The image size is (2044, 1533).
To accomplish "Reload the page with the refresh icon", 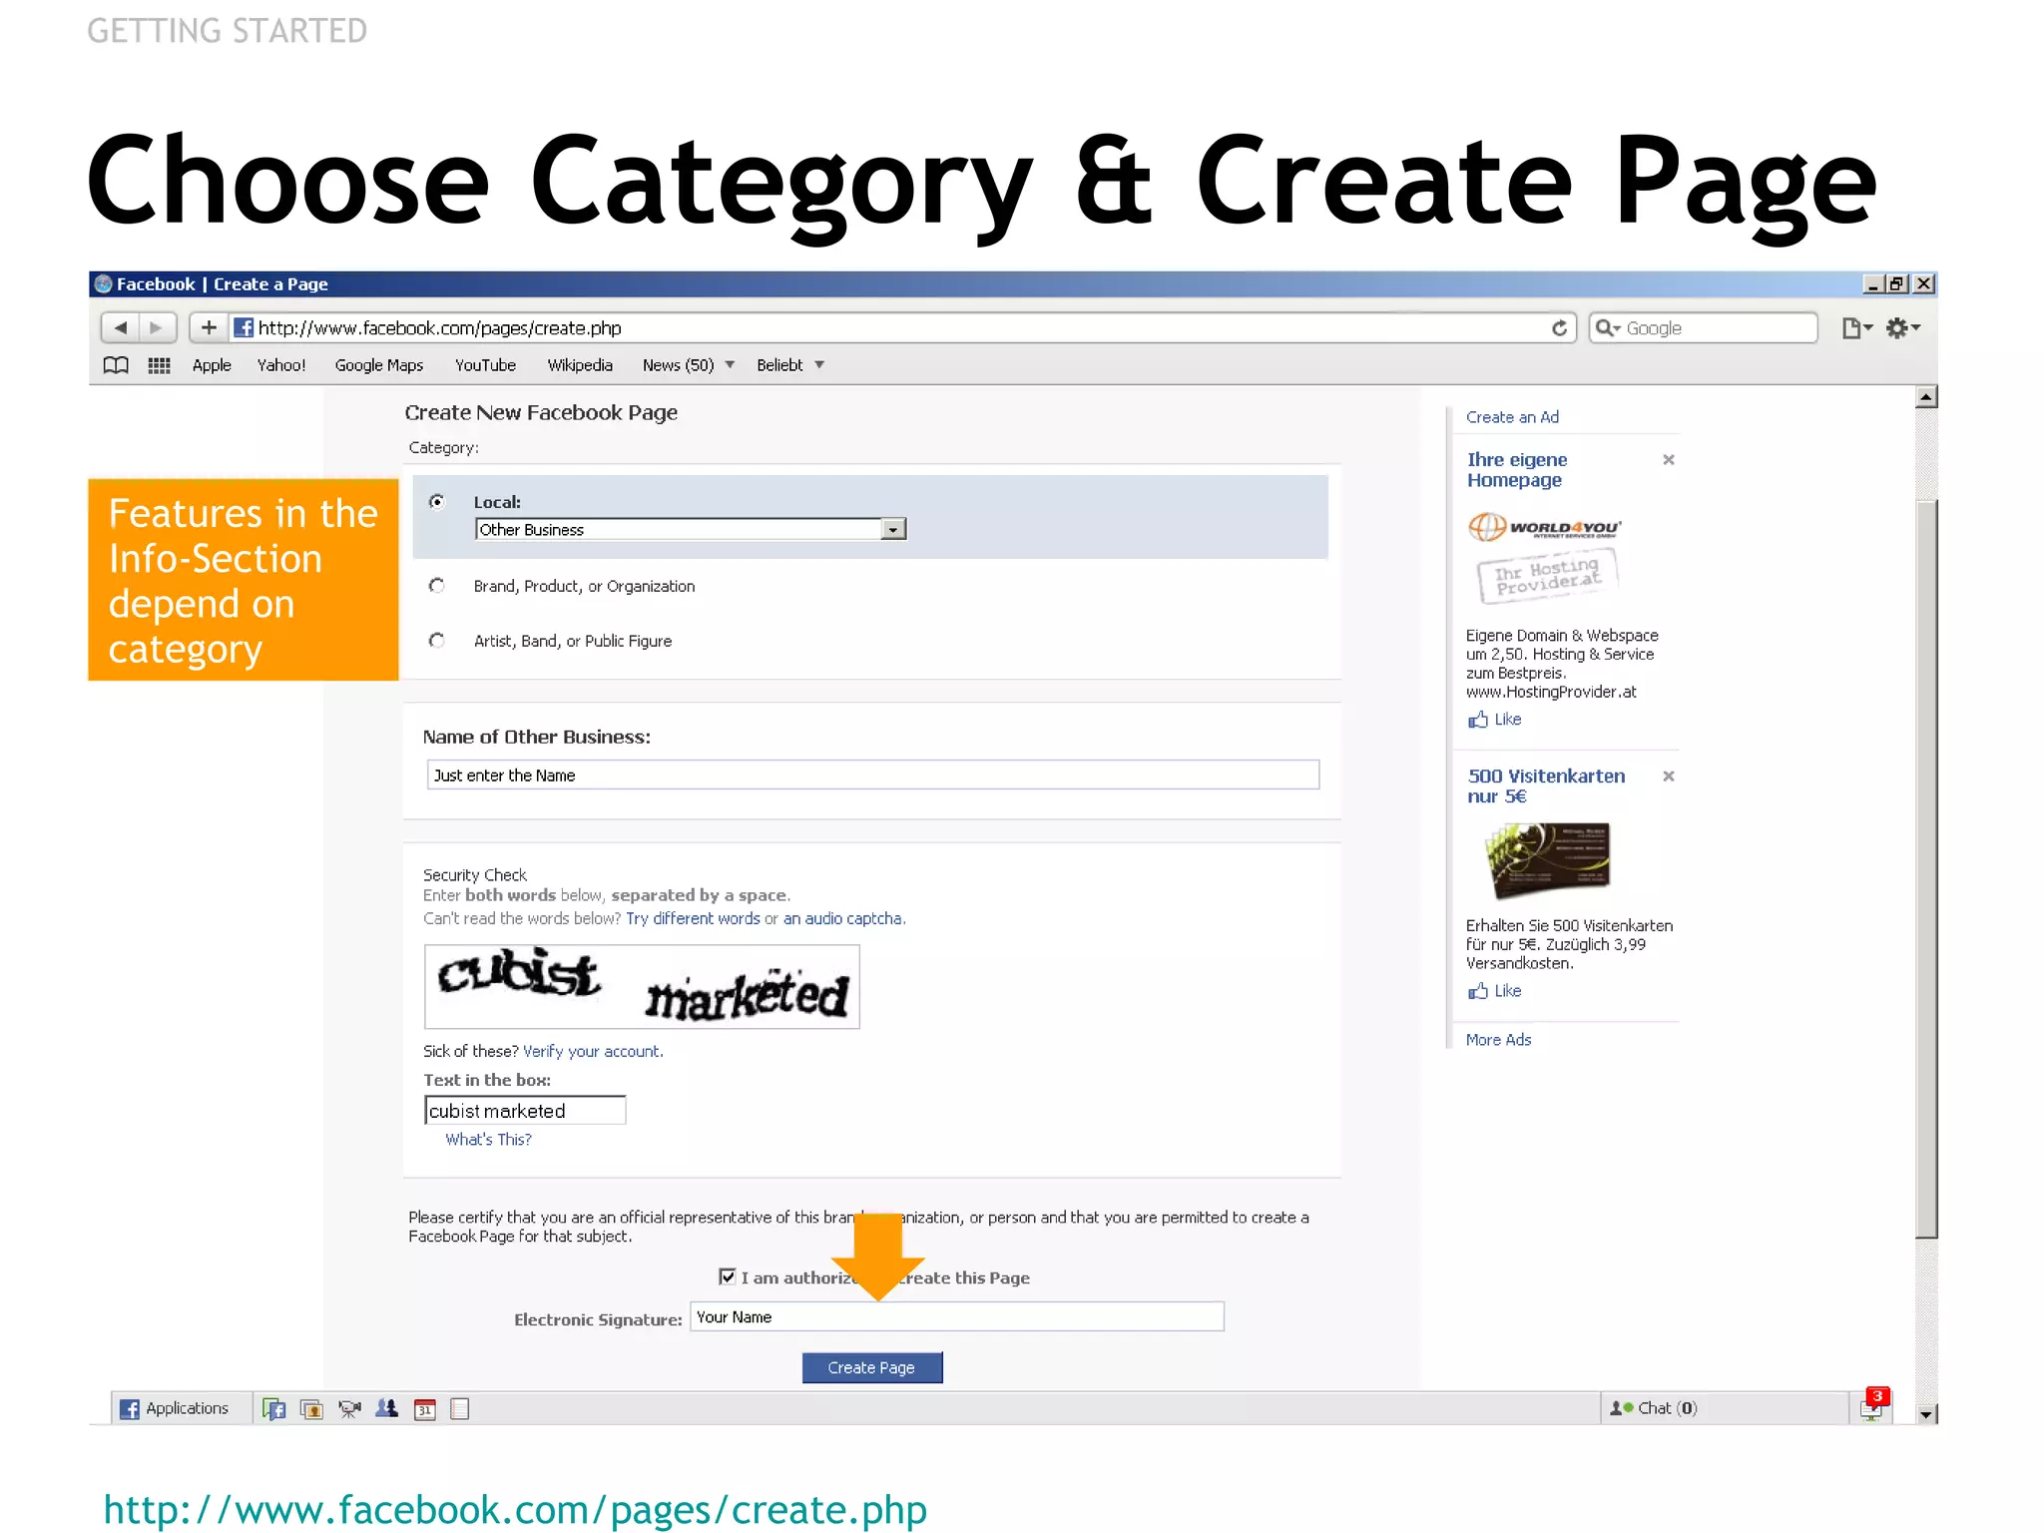I will [1559, 328].
